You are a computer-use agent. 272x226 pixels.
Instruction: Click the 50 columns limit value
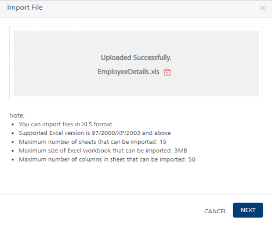tap(192, 159)
